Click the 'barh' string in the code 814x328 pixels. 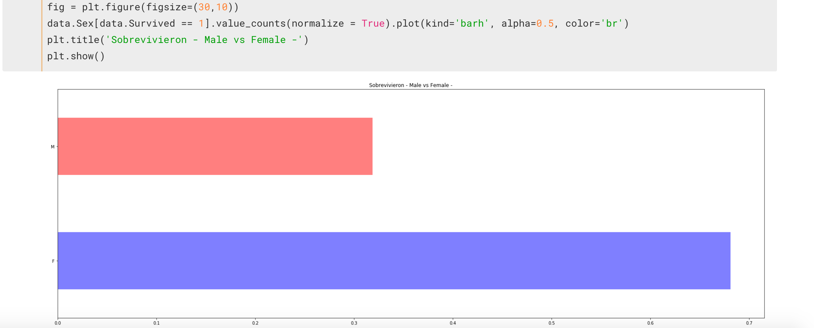point(472,23)
